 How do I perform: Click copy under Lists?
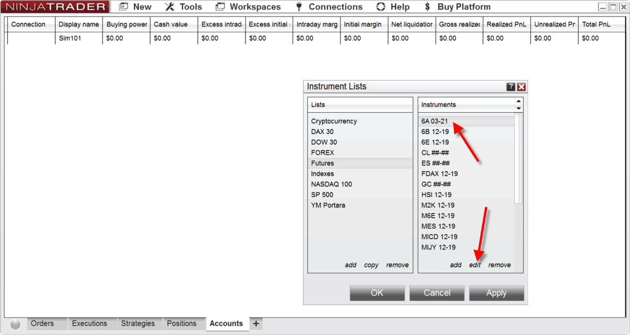(371, 265)
